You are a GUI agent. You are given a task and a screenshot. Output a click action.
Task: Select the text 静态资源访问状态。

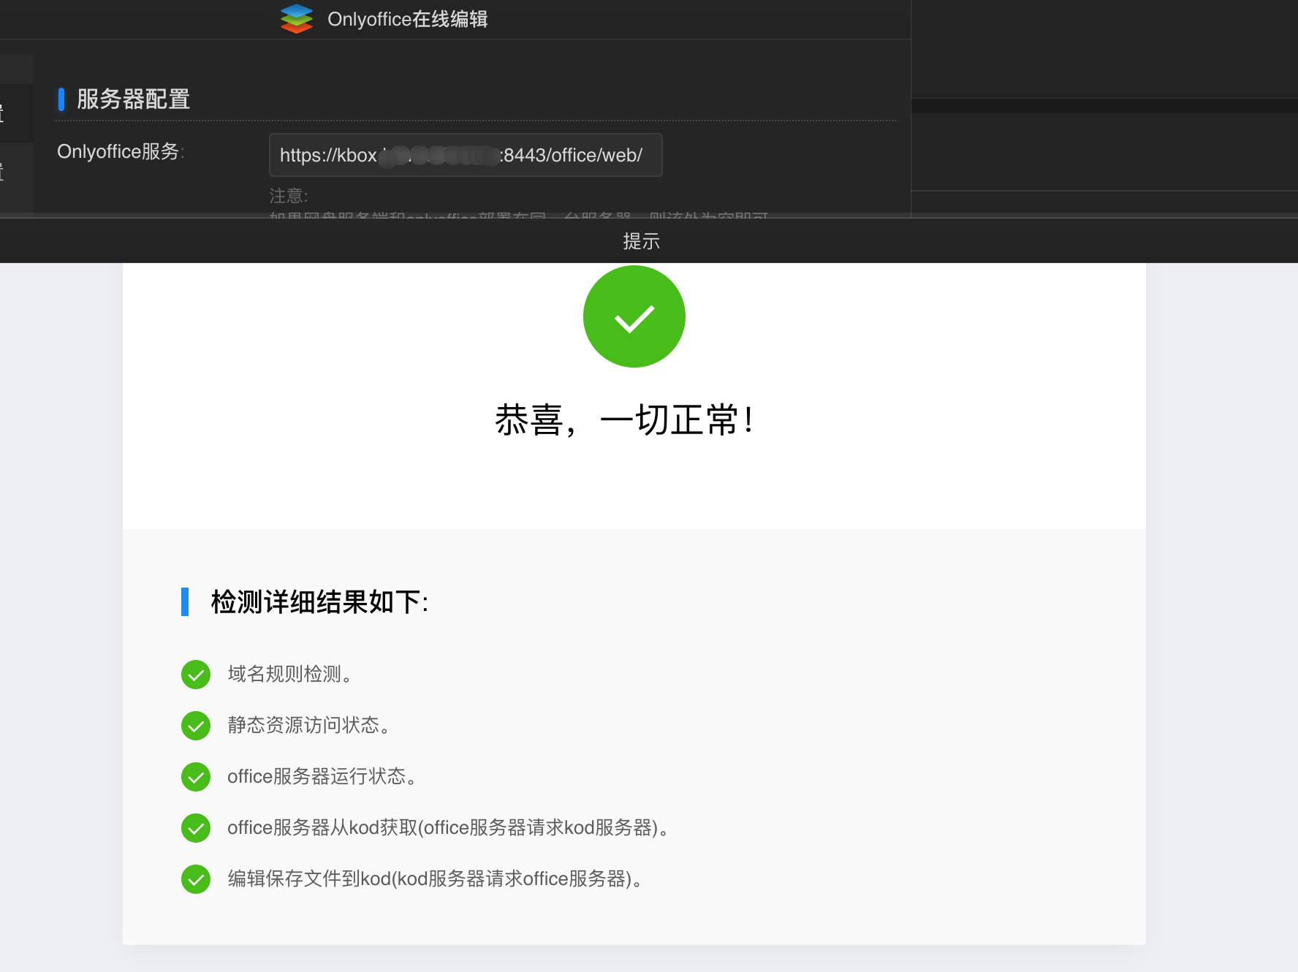(x=310, y=725)
